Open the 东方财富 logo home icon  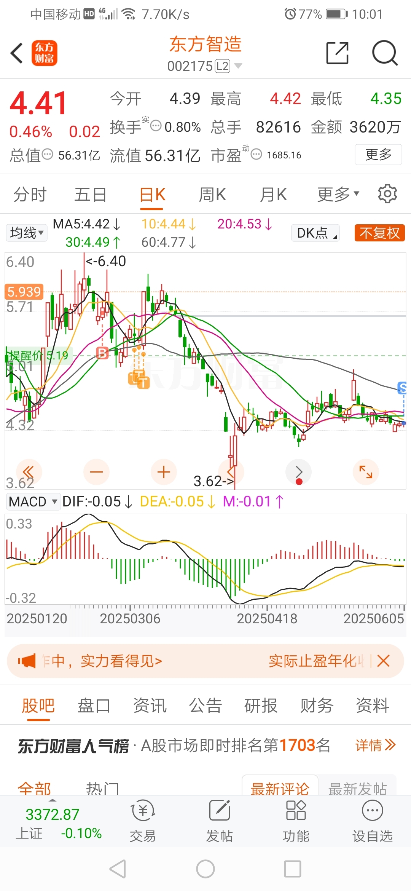click(44, 53)
